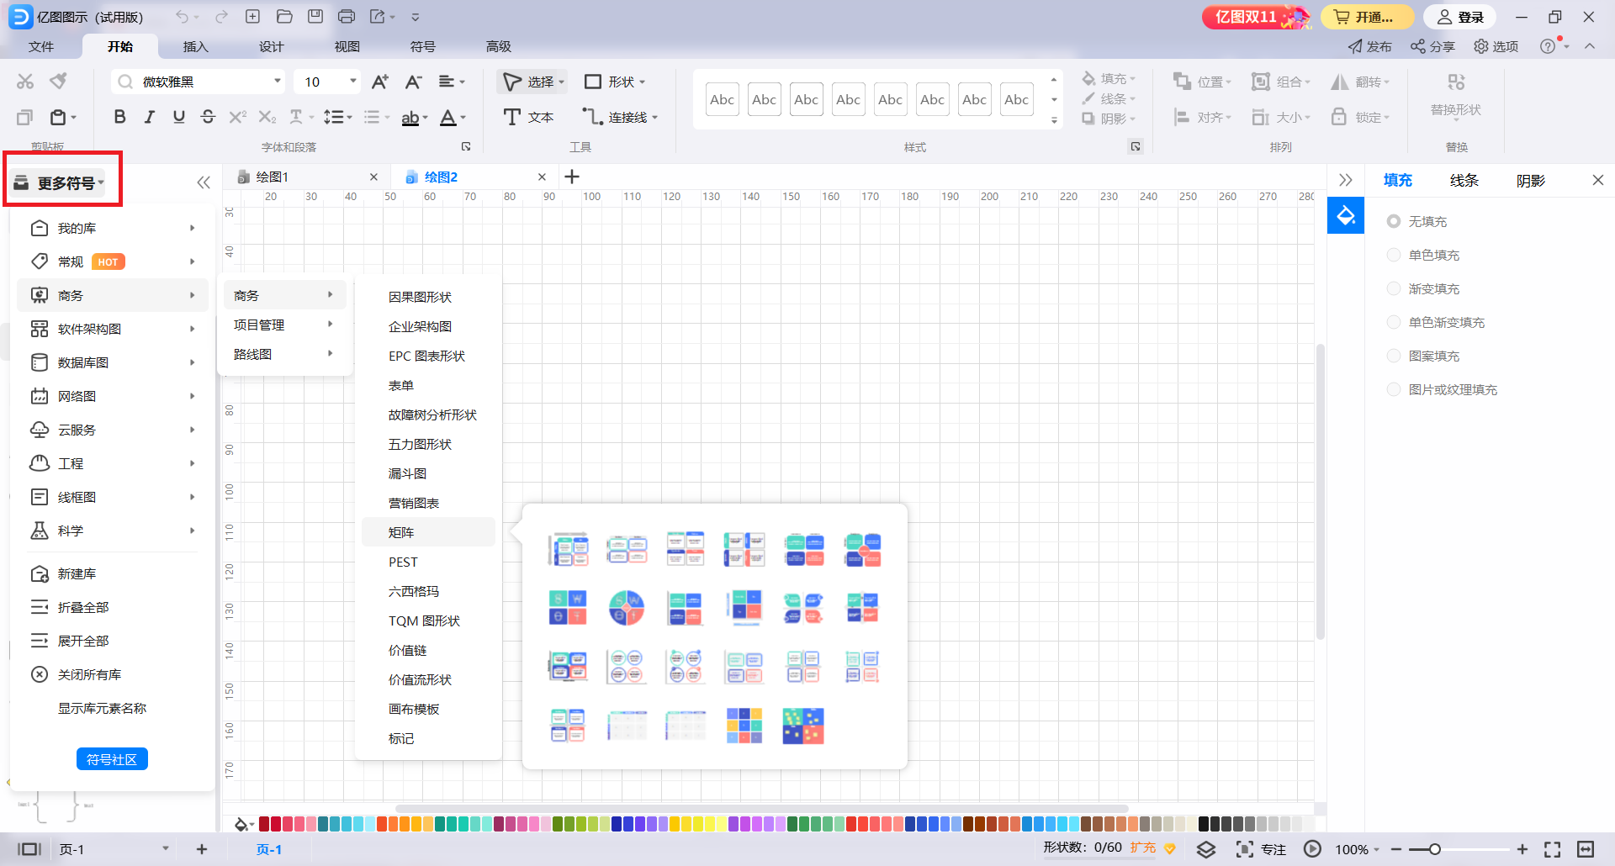Choose 单色渐变填充 option
This screenshot has width=1615, height=866.
point(1394,322)
